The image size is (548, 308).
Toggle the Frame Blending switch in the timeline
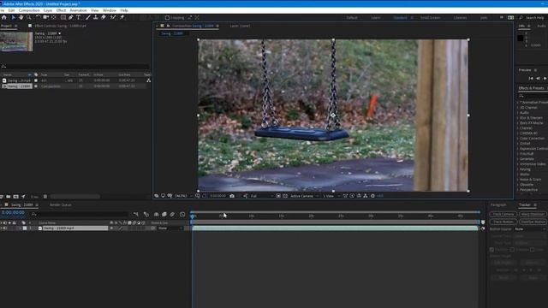pos(164,215)
